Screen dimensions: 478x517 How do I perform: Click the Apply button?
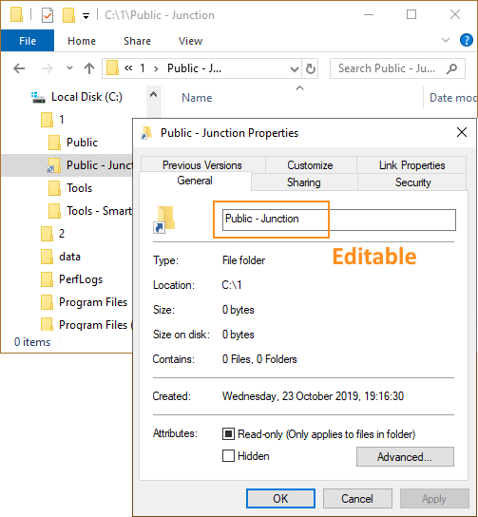(434, 499)
